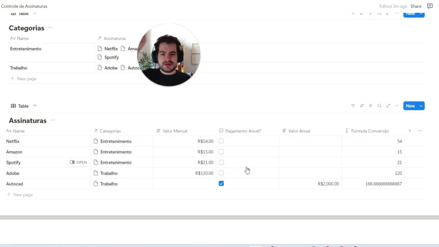Open Trabalho category in the Adobe row
This screenshot has width=439, height=247.
[x=105, y=173]
